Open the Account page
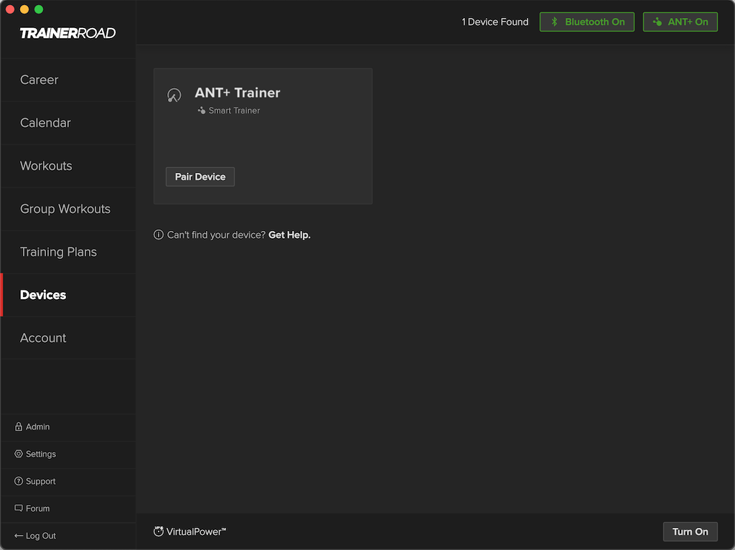The width and height of the screenshot is (735, 550). [x=68, y=338]
